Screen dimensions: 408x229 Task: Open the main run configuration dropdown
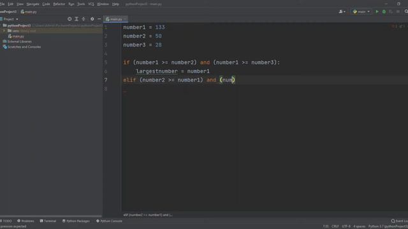click(361, 11)
